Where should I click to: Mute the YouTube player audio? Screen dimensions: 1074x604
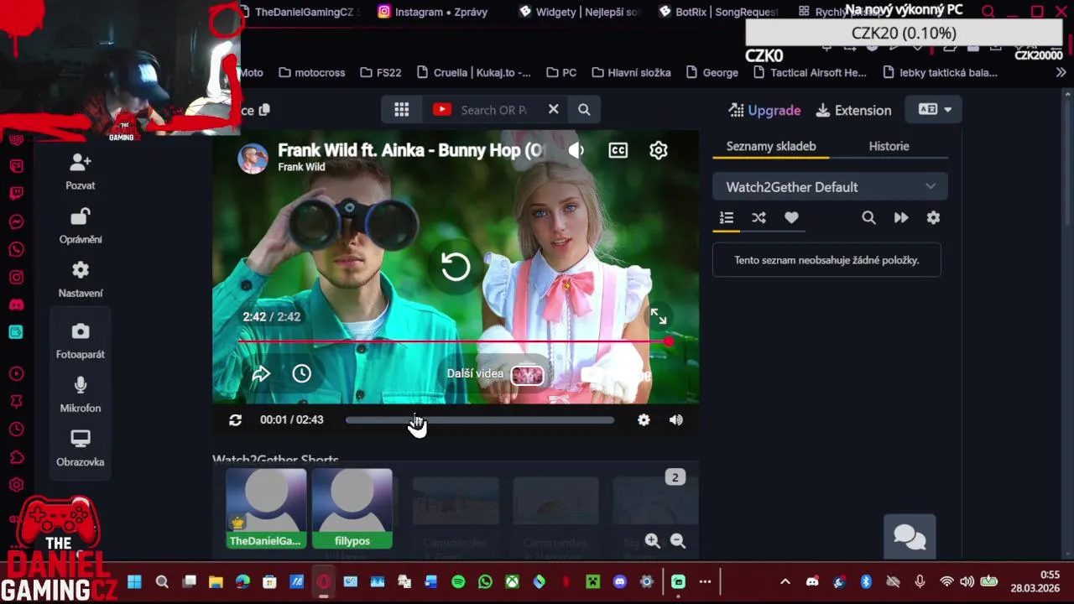pos(576,150)
